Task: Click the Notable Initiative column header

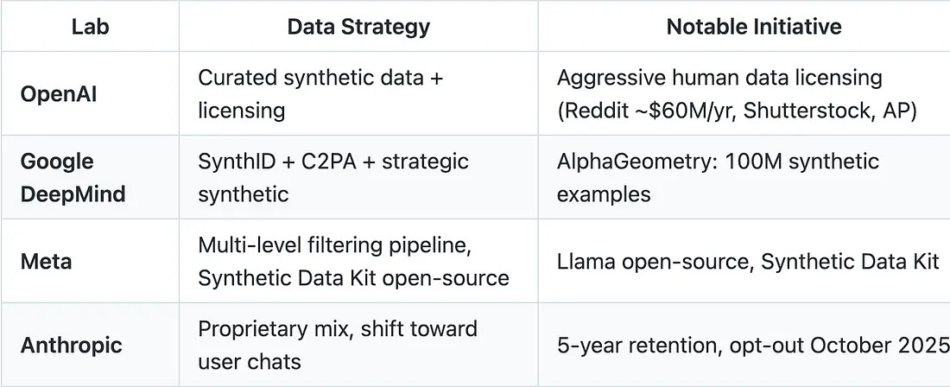Action: pos(754,27)
